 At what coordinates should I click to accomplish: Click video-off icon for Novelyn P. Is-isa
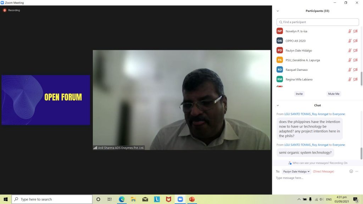pyautogui.click(x=355, y=31)
